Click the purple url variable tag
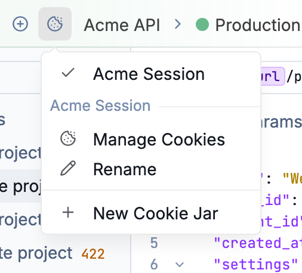 tap(273, 76)
